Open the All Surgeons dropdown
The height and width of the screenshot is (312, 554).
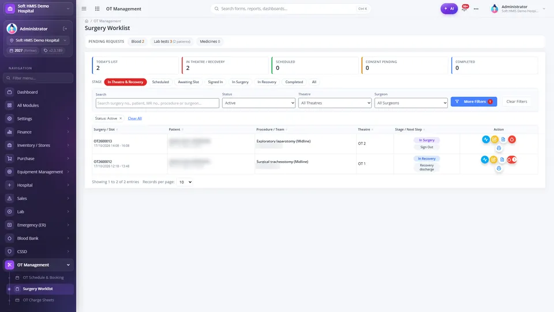411,103
